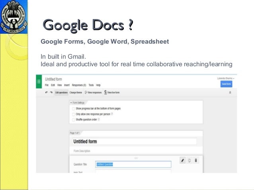Click the help icon beside one response per person
Viewport: 254px width, 190px height.
112,114
